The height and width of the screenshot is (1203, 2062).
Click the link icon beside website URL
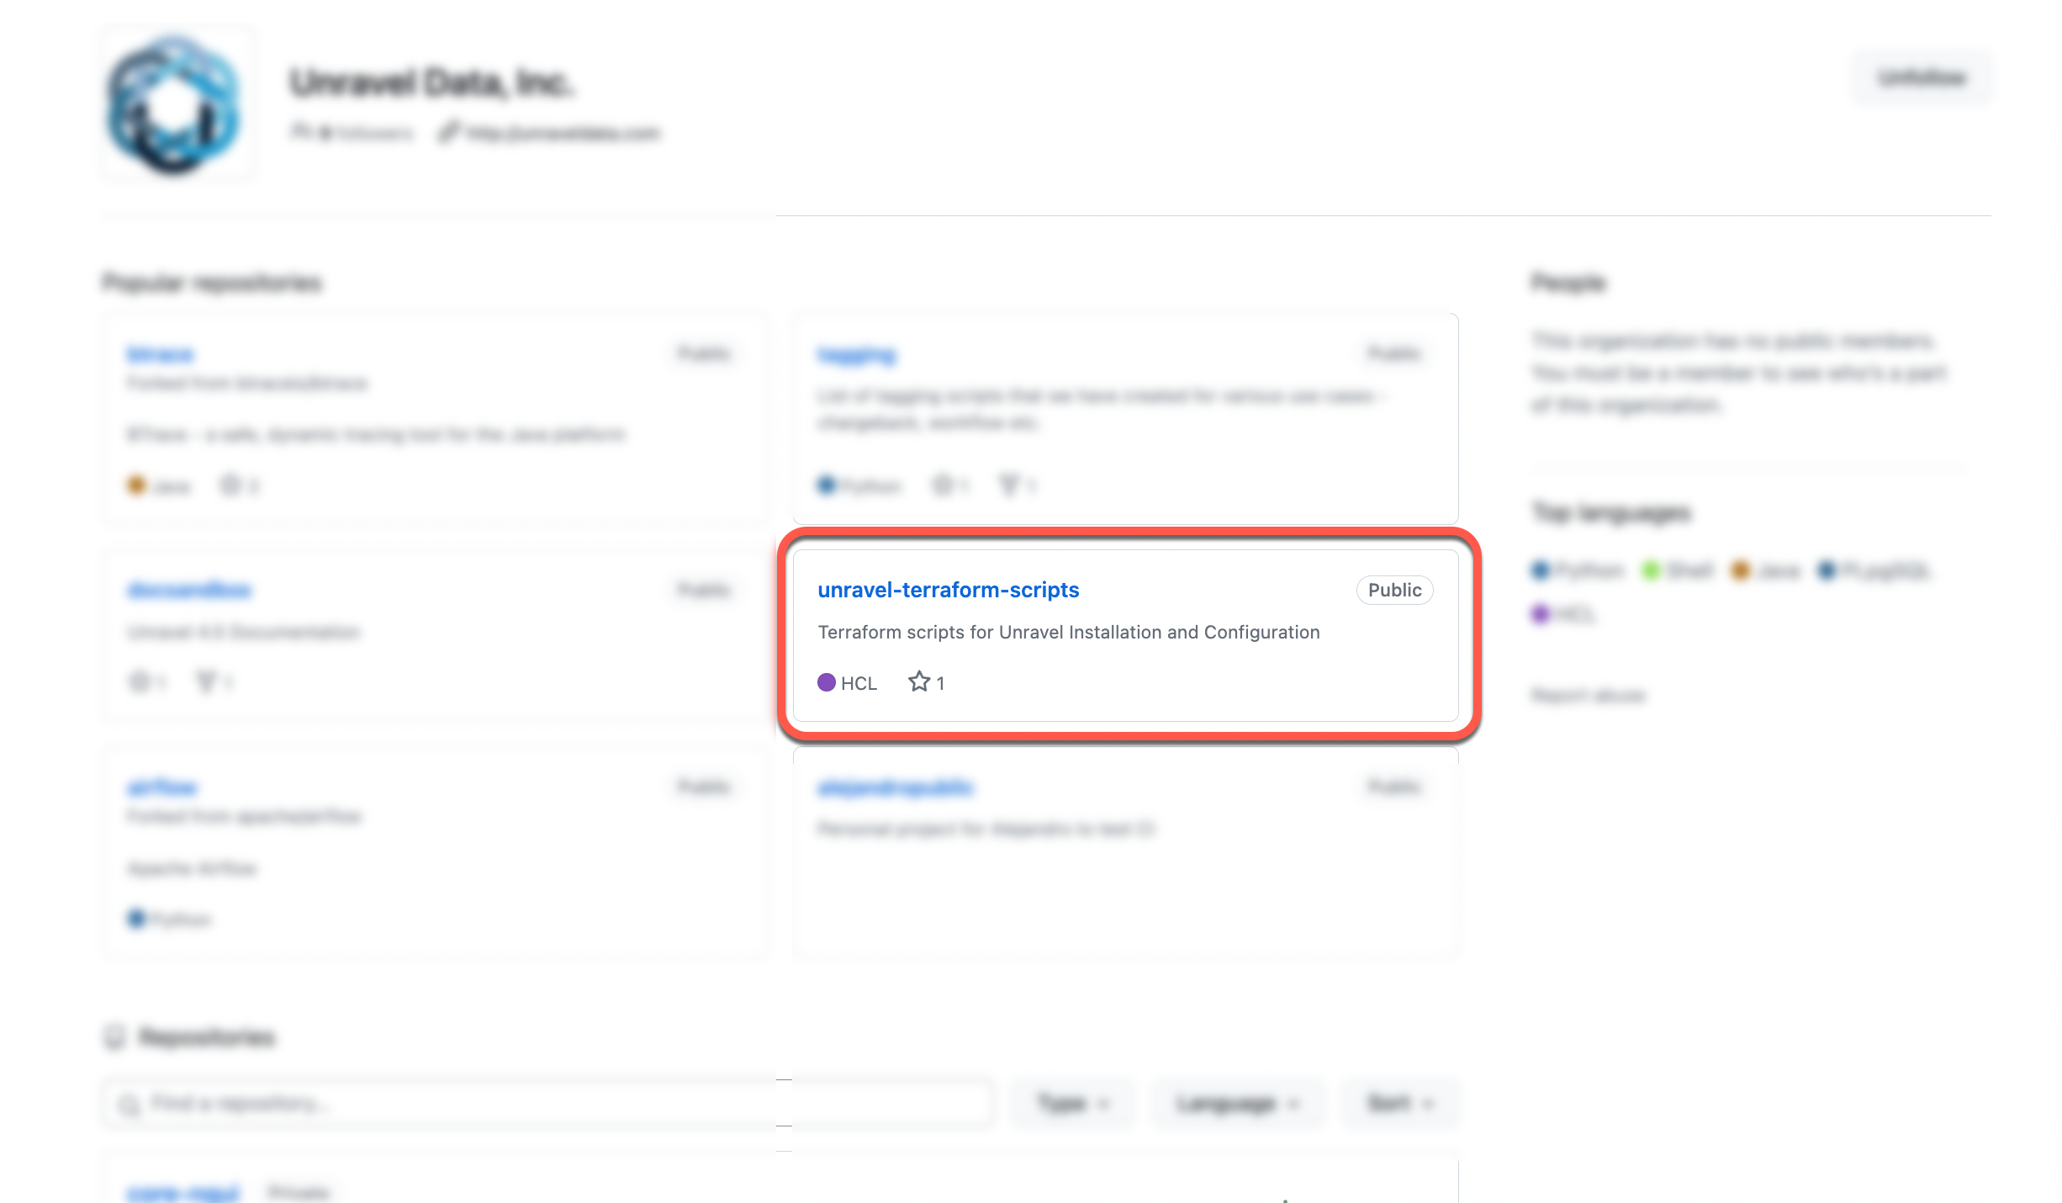pos(449,132)
